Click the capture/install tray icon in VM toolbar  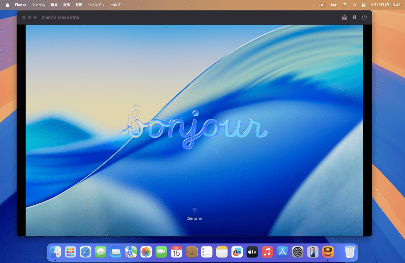coord(344,17)
